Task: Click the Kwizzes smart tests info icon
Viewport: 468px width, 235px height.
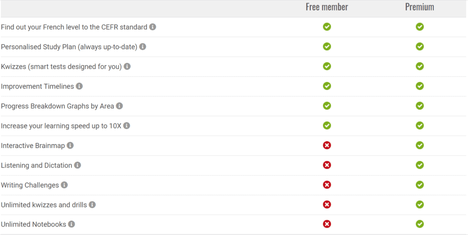Action: click(127, 66)
